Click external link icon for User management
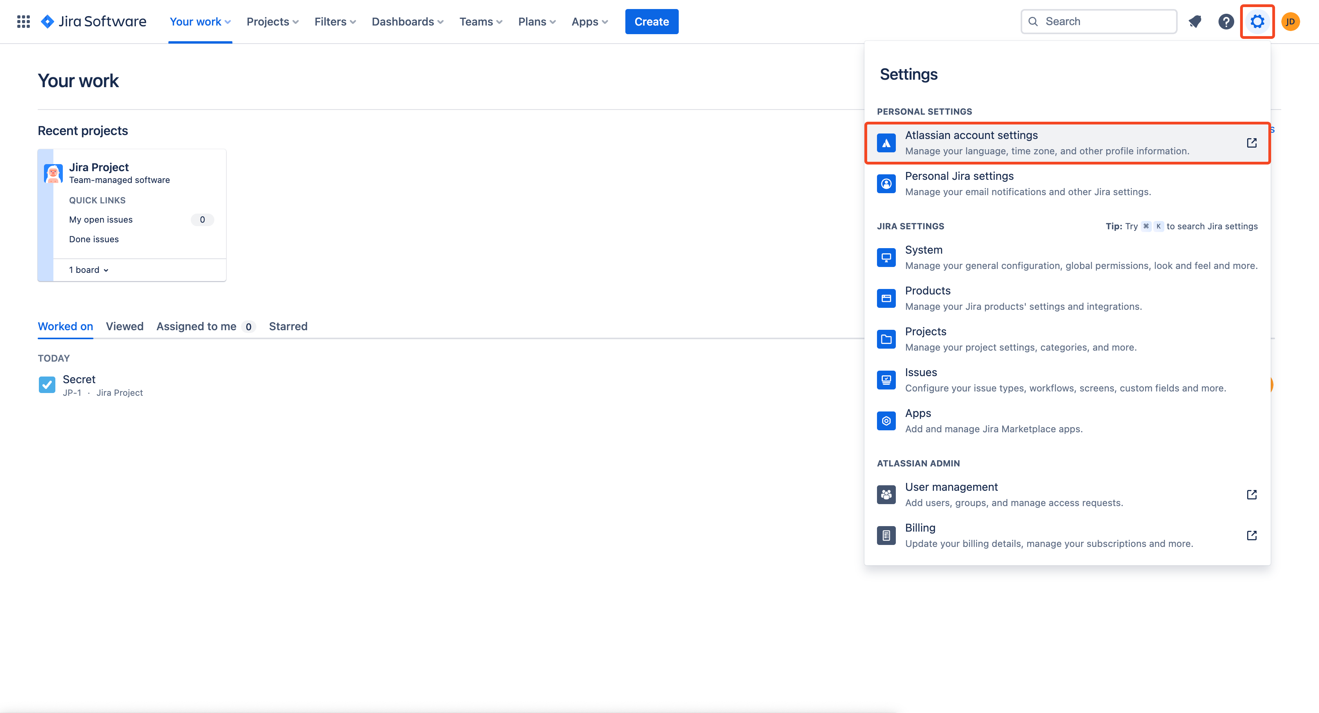1319x713 pixels. (1251, 495)
